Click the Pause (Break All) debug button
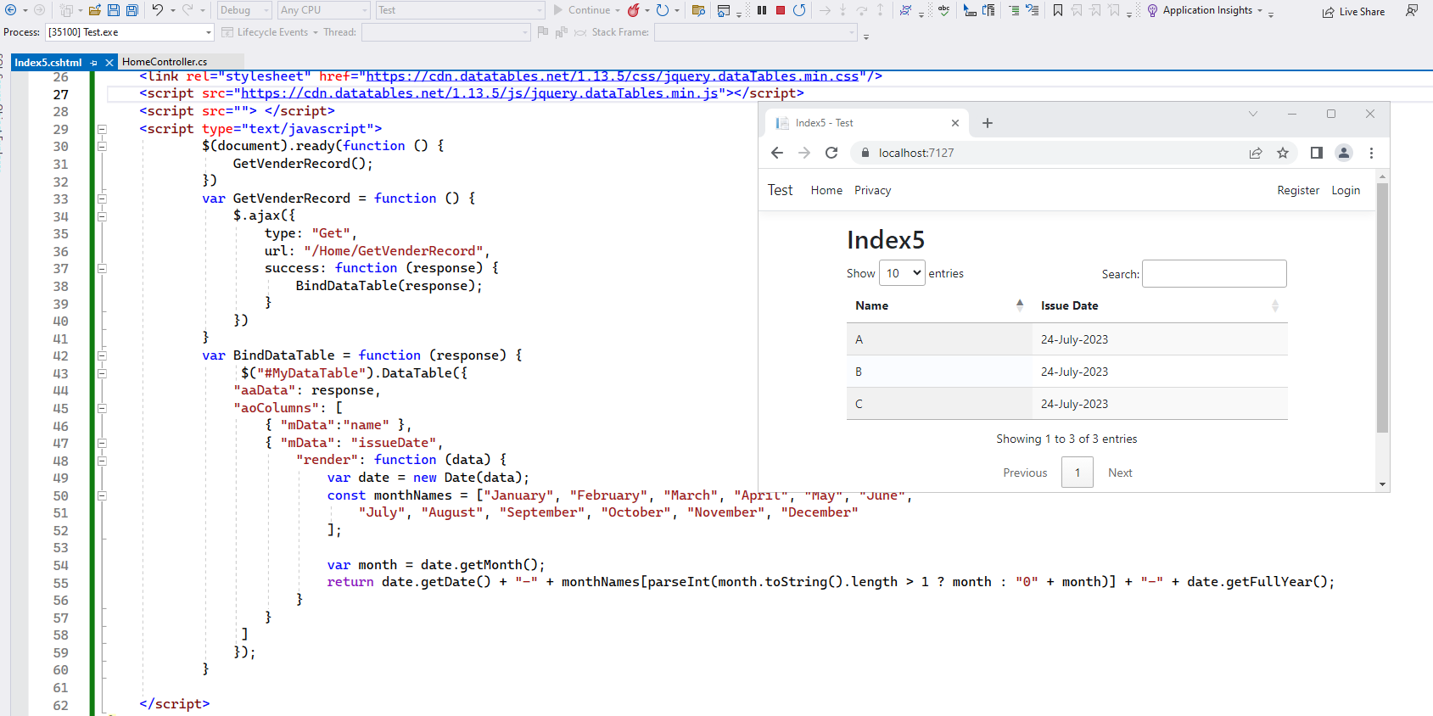This screenshot has width=1433, height=716. 762,10
